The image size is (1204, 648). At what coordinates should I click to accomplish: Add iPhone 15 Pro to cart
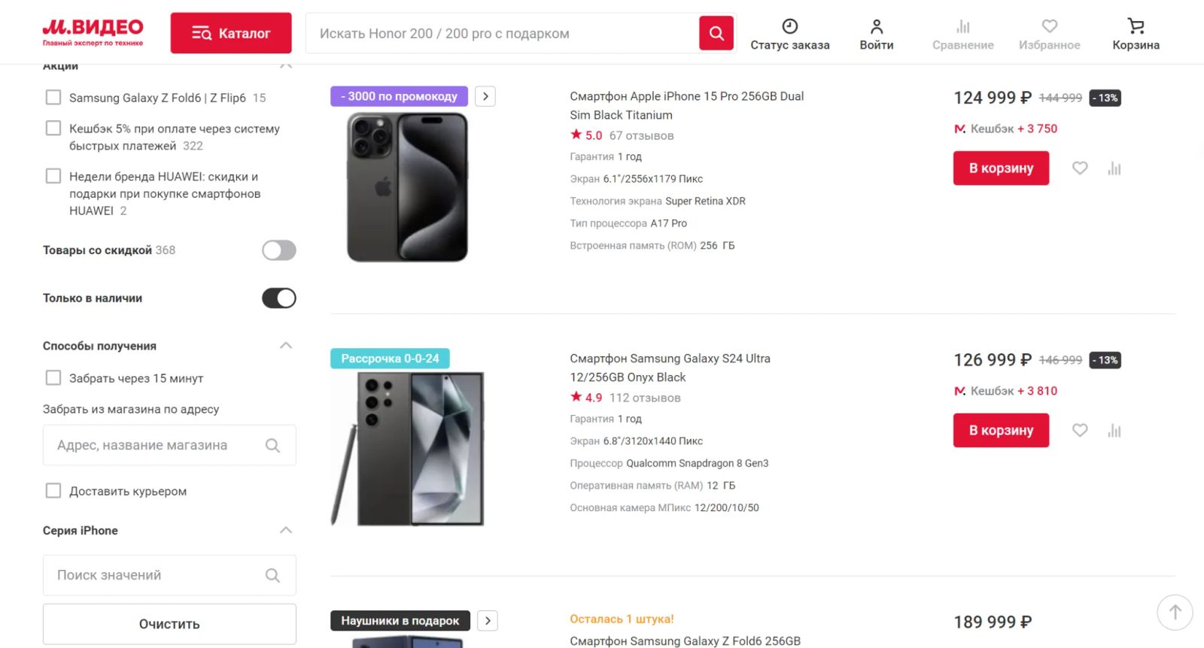pyautogui.click(x=1000, y=168)
